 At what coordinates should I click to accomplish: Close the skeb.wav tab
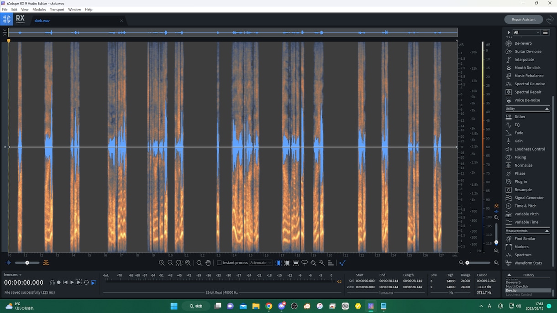point(121,21)
